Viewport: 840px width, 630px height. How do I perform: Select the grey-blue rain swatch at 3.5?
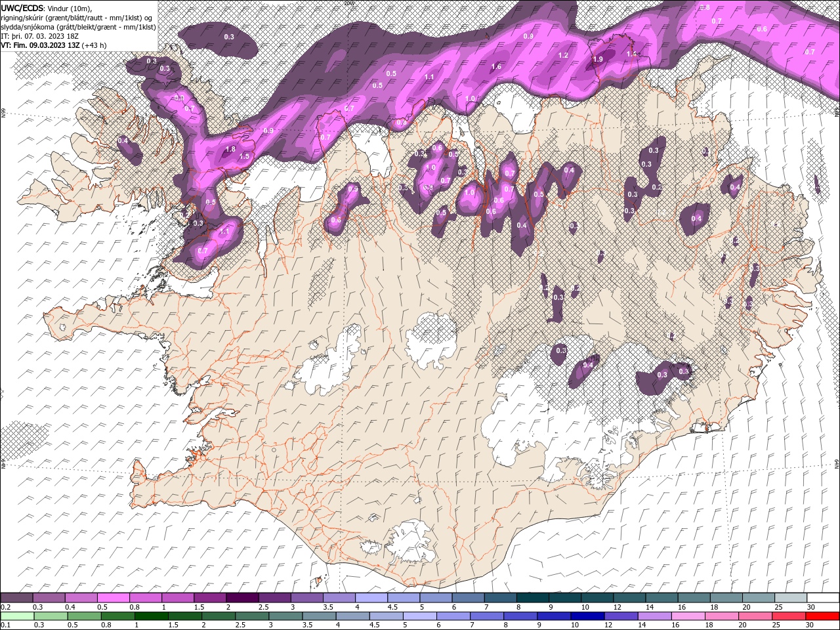(320, 616)
